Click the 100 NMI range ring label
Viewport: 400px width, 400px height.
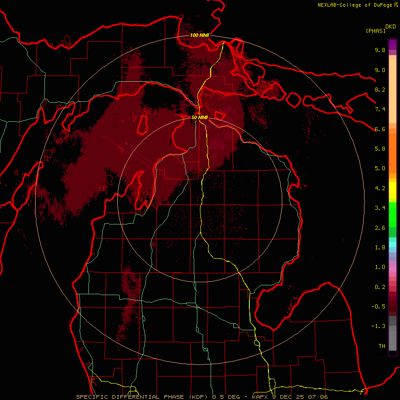click(x=200, y=35)
